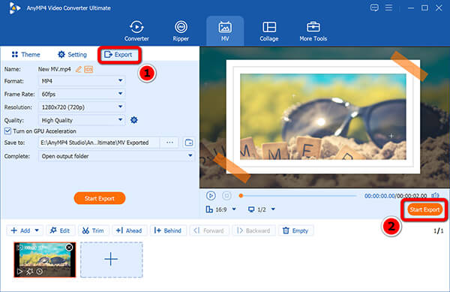This screenshot has width=450, height=292.
Task: Open the output folder icon
Action: [x=189, y=143]
